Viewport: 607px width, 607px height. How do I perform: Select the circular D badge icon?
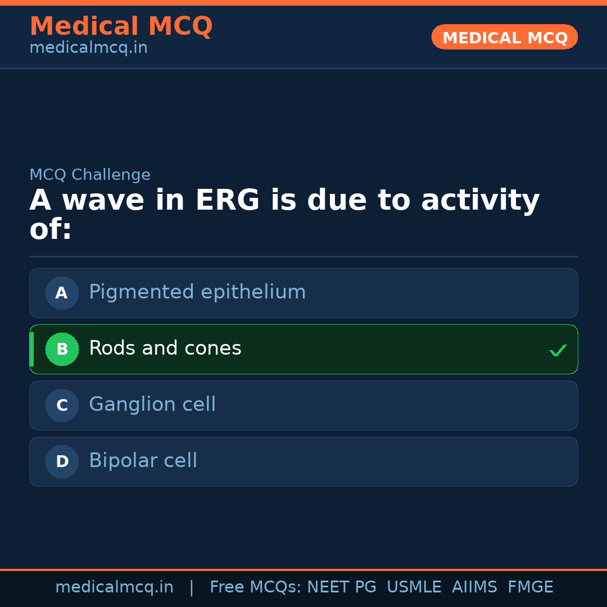click(62, 461)
